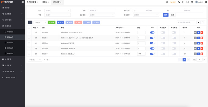The image size is (208, 107).
Task: Check the checkbox for row 66
Action: 29,54
